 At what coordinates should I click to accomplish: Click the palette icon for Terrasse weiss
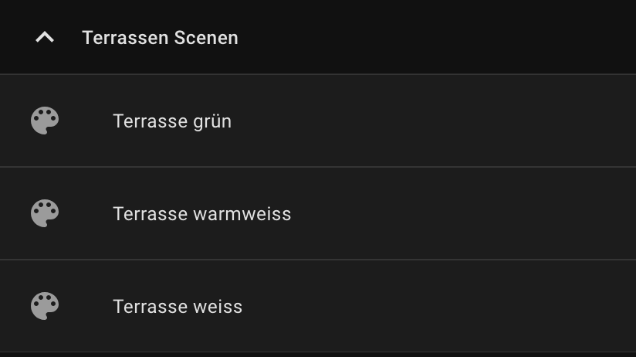click(x=45, y=306)
